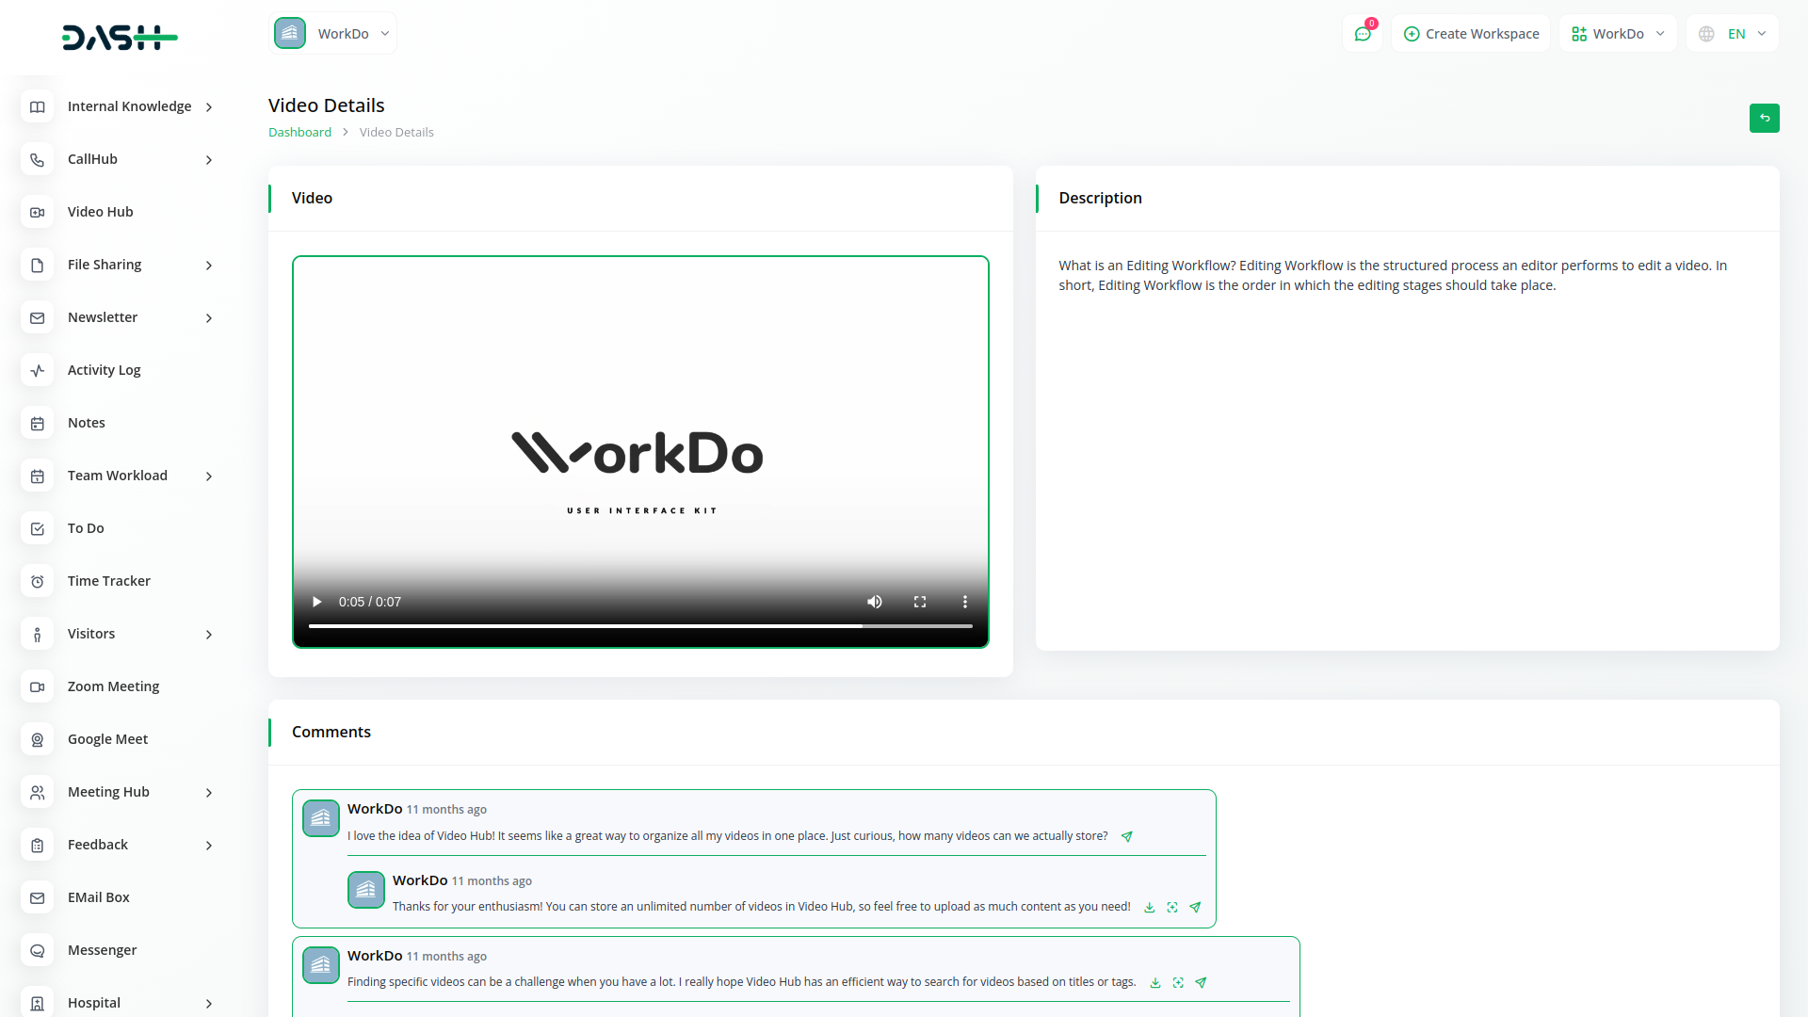
Task: Open To Do menu item
Action: coord(86,528)
